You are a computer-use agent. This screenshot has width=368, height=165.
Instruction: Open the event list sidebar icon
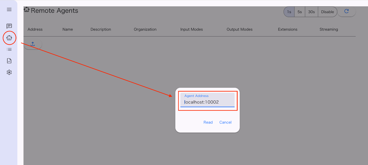[x=9, y=49]
